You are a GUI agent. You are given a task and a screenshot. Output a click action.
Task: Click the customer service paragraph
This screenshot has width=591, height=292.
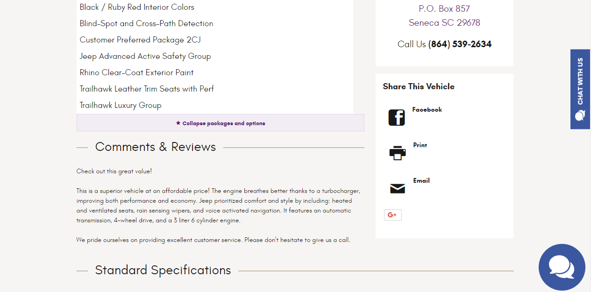click(214, 240)
